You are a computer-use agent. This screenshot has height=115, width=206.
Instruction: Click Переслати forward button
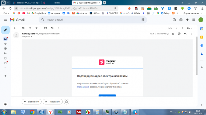tap(53, 102)
